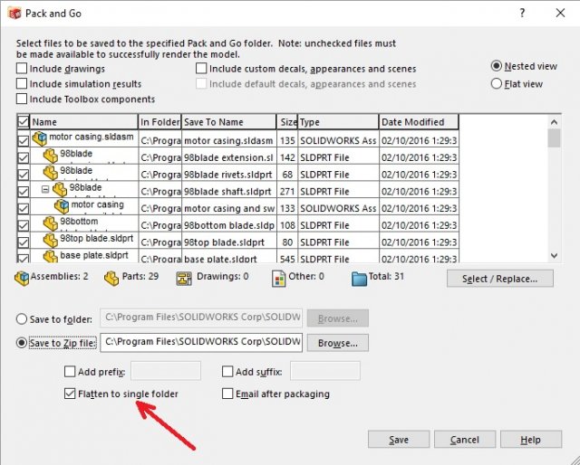Screen dimensions: 580x465
Task: Uncheck the 98top blade.sldprt row checkbox
Action: coord(23,242)
